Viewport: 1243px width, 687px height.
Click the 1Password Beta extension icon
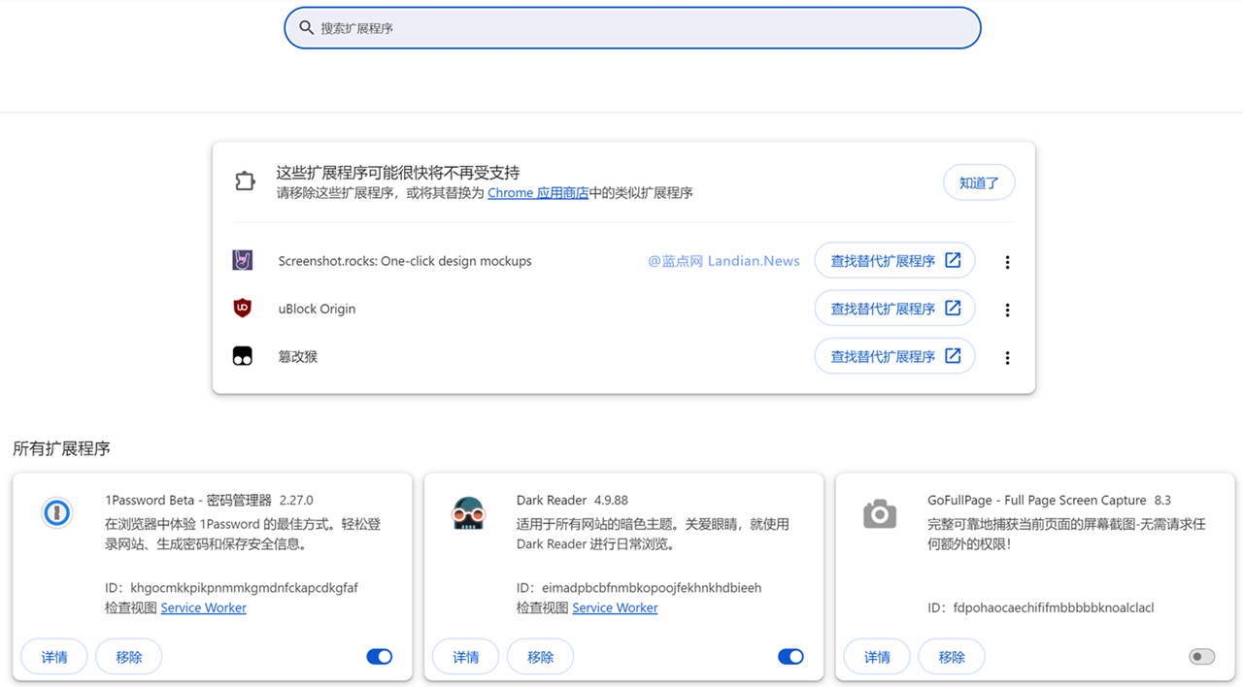point(56,512)
